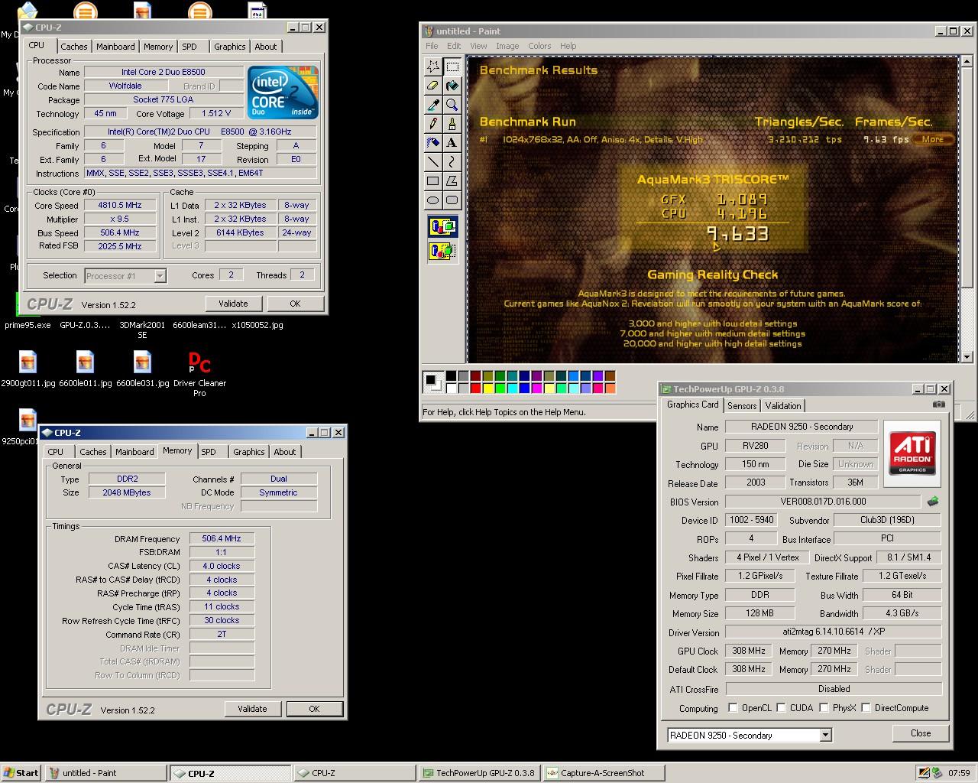Switch to Capture-A-ScreenShot on taskbar
978x783 pixels.
[604, 773]
